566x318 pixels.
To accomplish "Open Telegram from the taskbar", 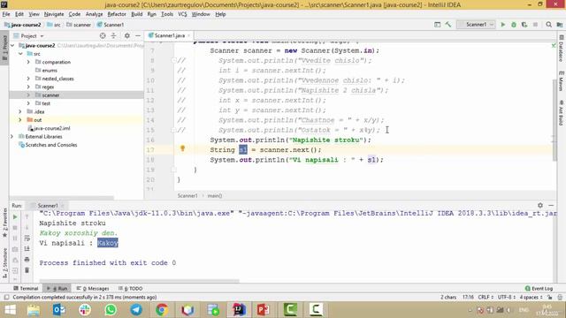I will [136, 310].
